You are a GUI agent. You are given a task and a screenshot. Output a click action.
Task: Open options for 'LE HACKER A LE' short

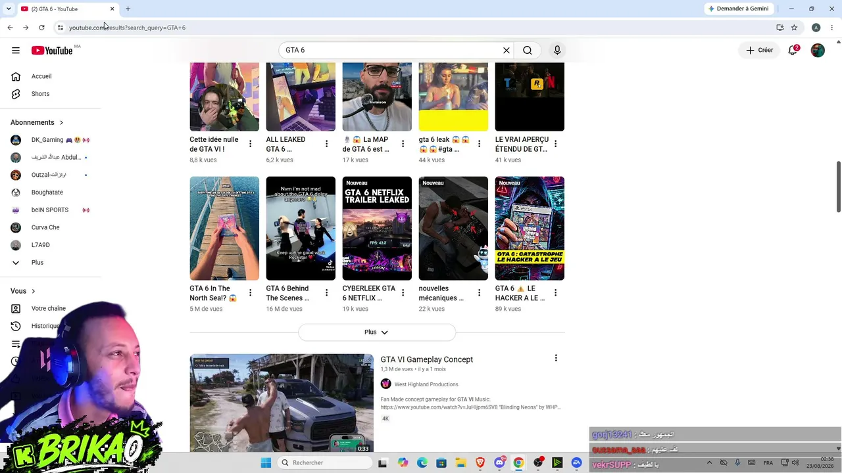click(x=555, y=293)
